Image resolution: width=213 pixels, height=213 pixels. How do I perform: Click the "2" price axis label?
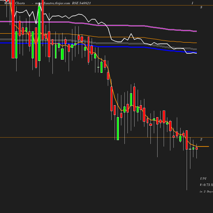[201, 139]
